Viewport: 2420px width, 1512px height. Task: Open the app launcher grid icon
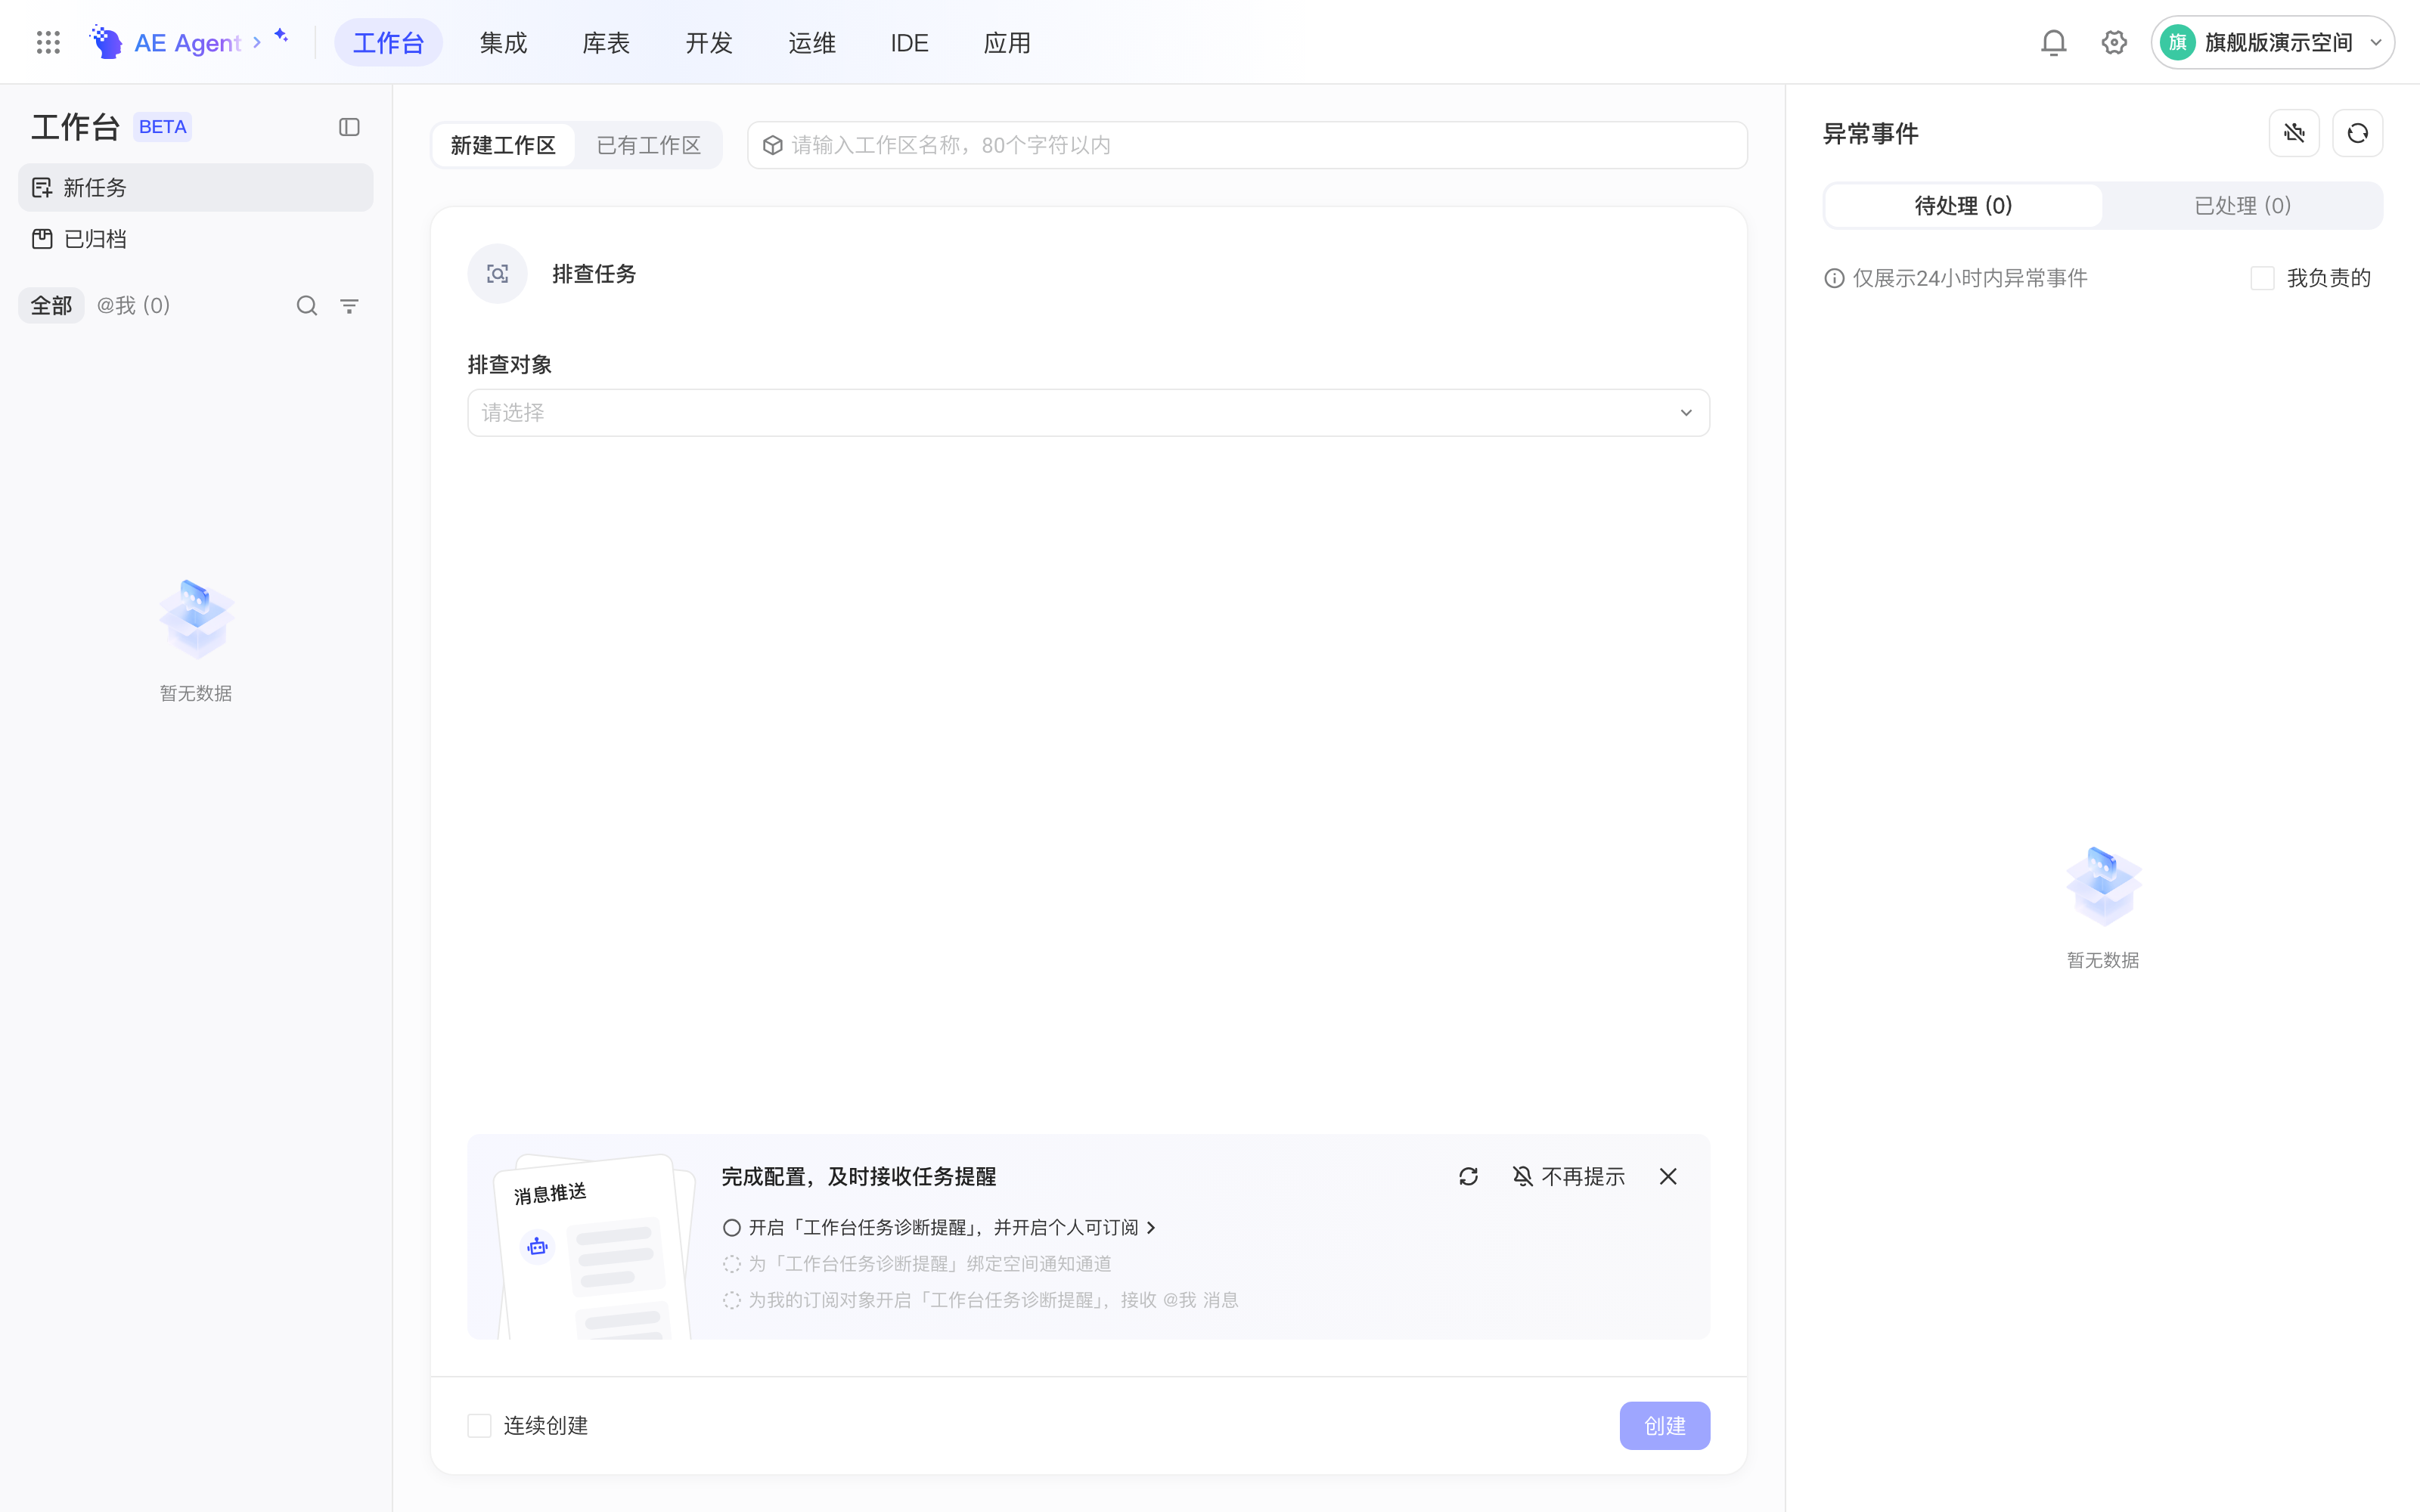click(x=48, y=42)
